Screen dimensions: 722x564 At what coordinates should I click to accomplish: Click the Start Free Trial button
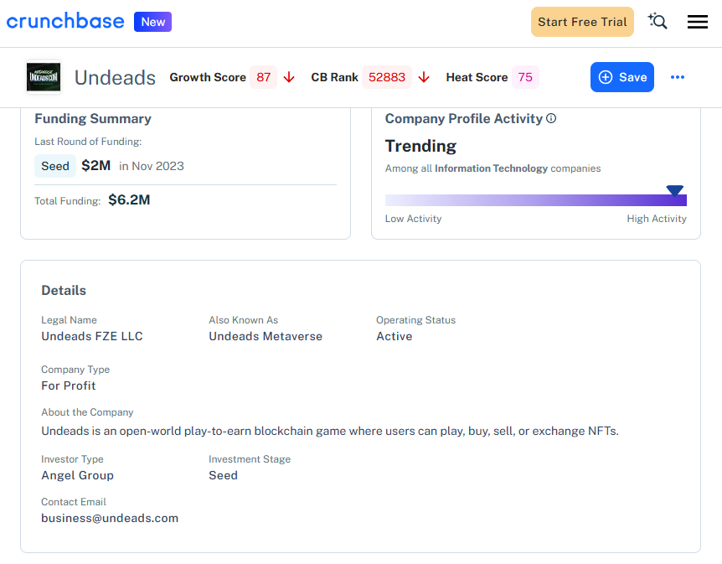tap(582, 21)
